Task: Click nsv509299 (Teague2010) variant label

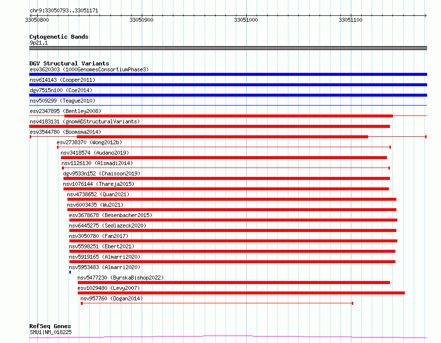Action: [x=62, y=101]
